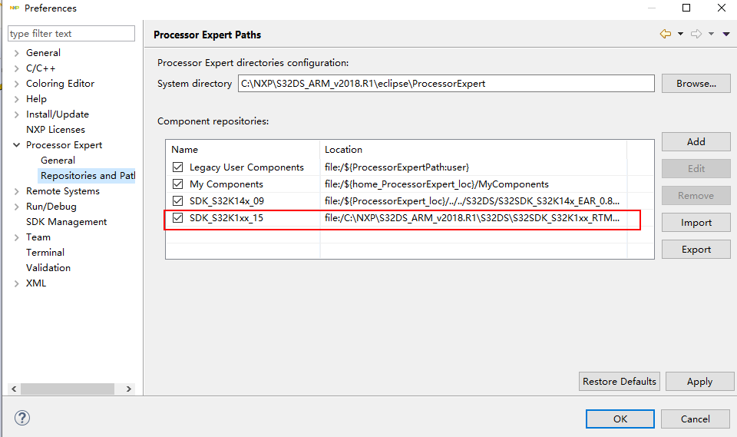The width and height of the screenshot is (737, 437).
Task: Click the System directory path field
Action: [x=445, y=84]
